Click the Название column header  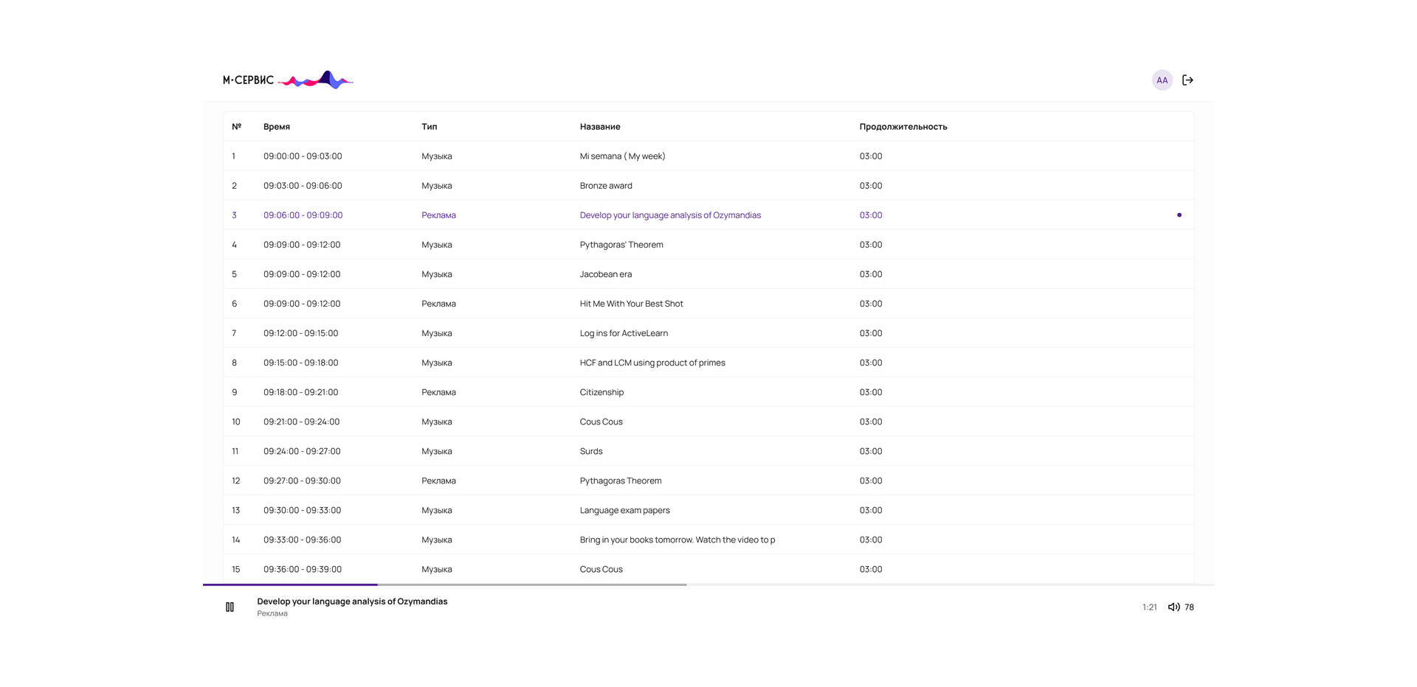click(600, 127)
